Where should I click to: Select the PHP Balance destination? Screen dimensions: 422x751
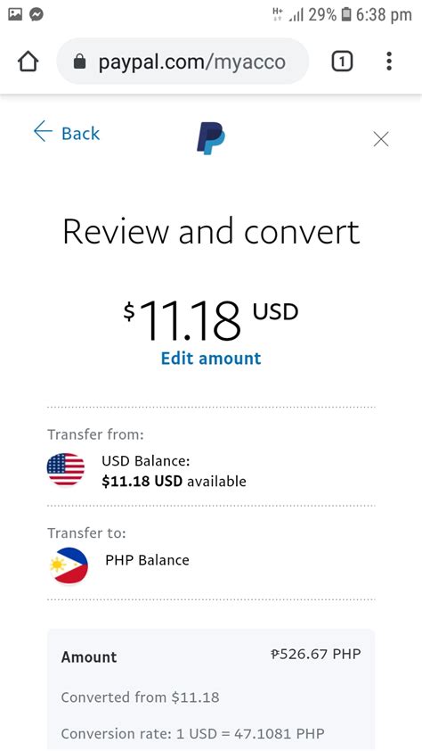coord(211,563)
